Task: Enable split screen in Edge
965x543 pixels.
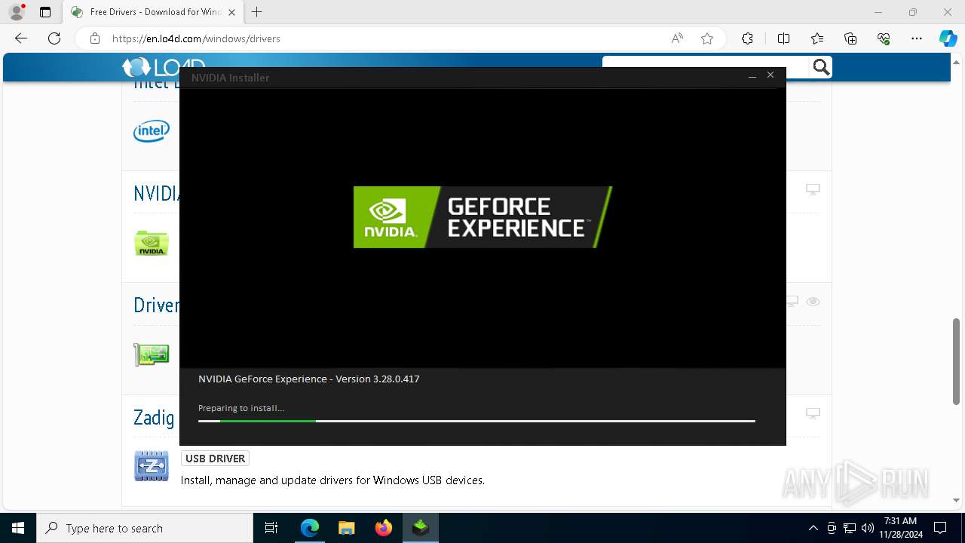Action: [x=783, y=38]
